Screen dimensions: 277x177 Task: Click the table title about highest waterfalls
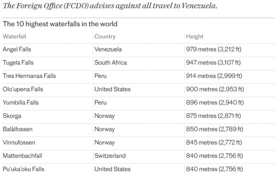coord(60,24)
